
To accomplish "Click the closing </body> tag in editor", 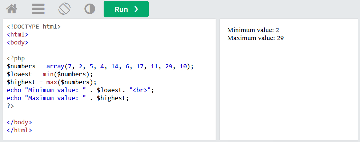I will [x=19, y=122].
